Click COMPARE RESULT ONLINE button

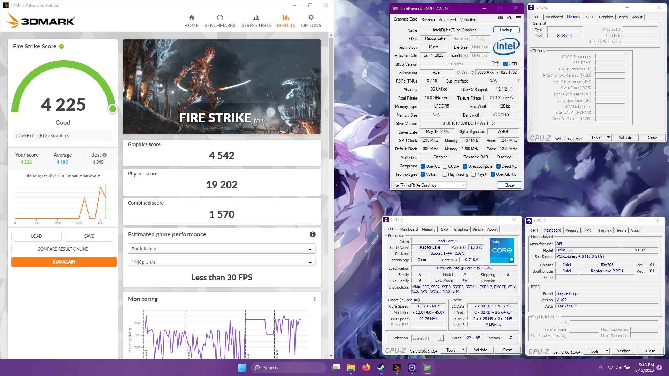point(63,249)
